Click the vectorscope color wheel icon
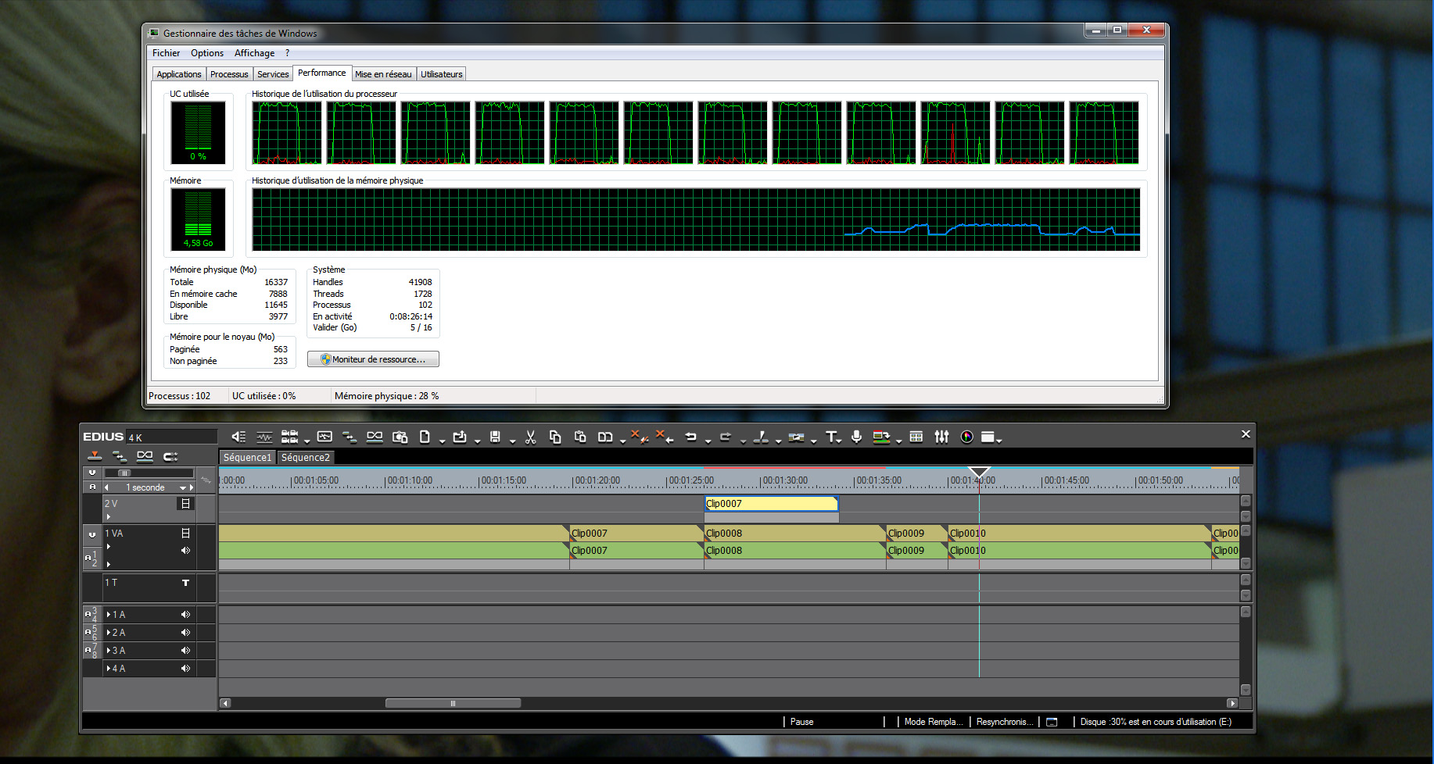1434x764 pixels. [x=966, y=437]
